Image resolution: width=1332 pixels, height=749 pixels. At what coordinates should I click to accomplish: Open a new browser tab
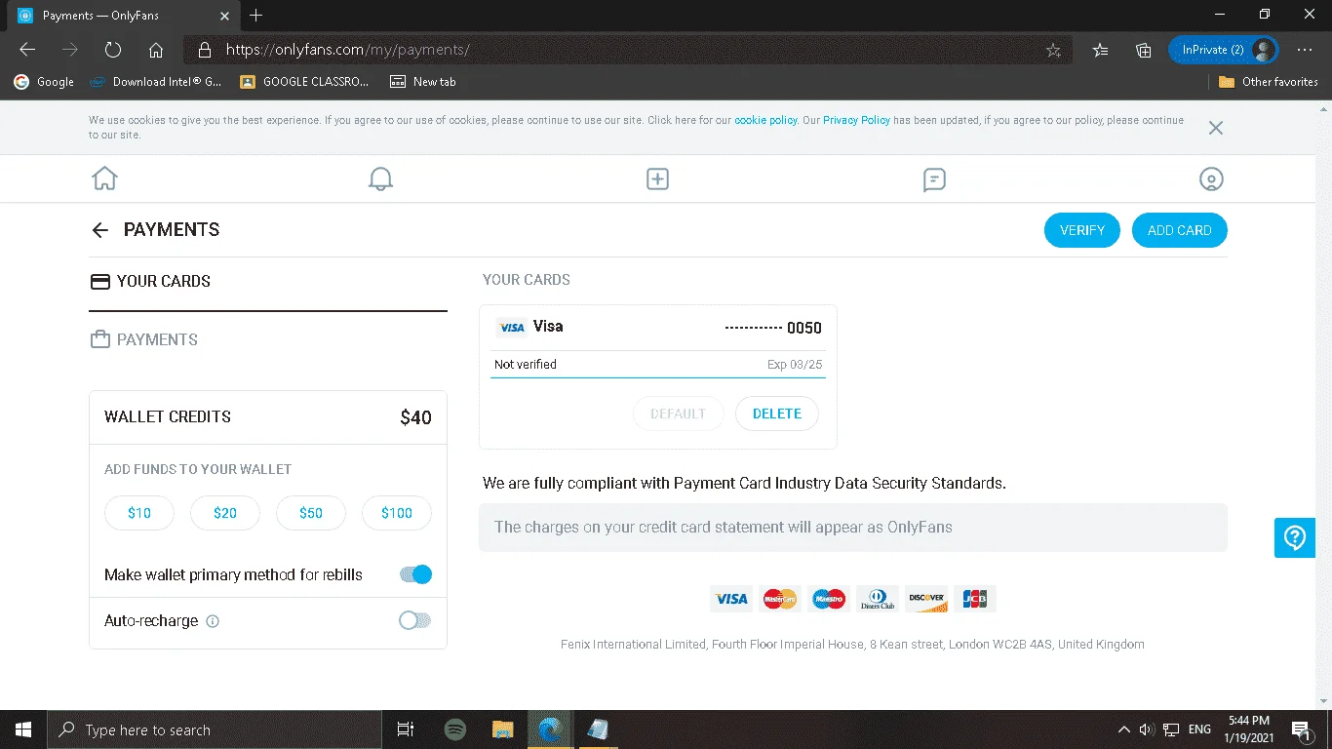(x=256, y=16)
